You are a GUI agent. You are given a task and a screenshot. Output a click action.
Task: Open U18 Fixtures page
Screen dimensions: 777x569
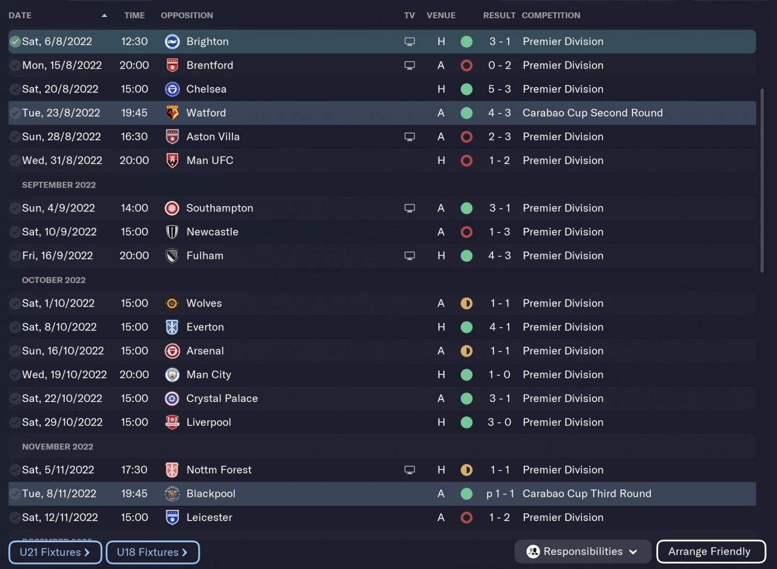pos(152,552)
